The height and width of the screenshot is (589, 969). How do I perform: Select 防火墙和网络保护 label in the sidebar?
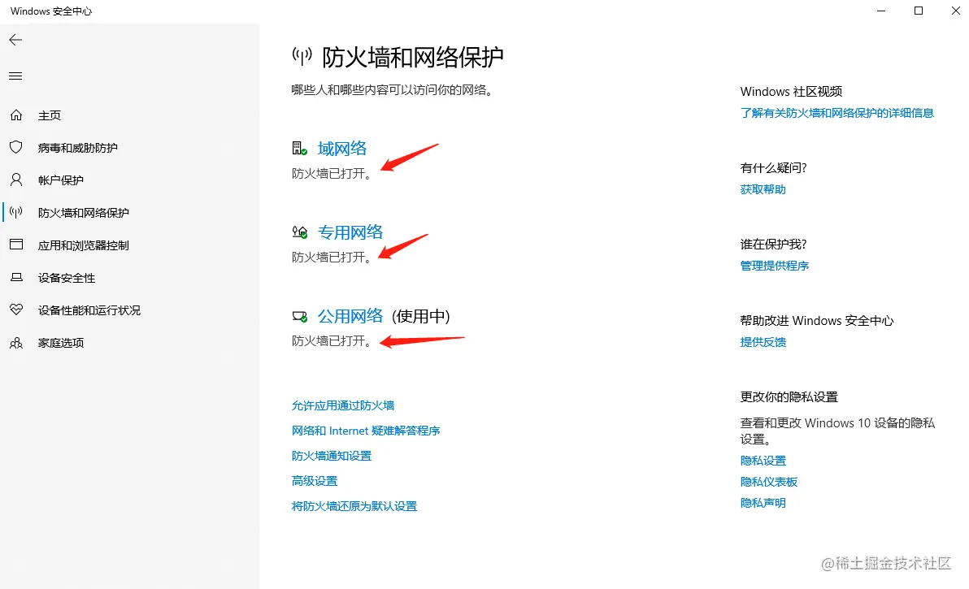tap(84, 212)
